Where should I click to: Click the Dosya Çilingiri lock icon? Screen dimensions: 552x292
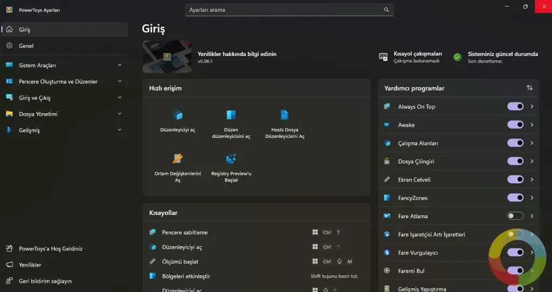click(x=387, y=161)
